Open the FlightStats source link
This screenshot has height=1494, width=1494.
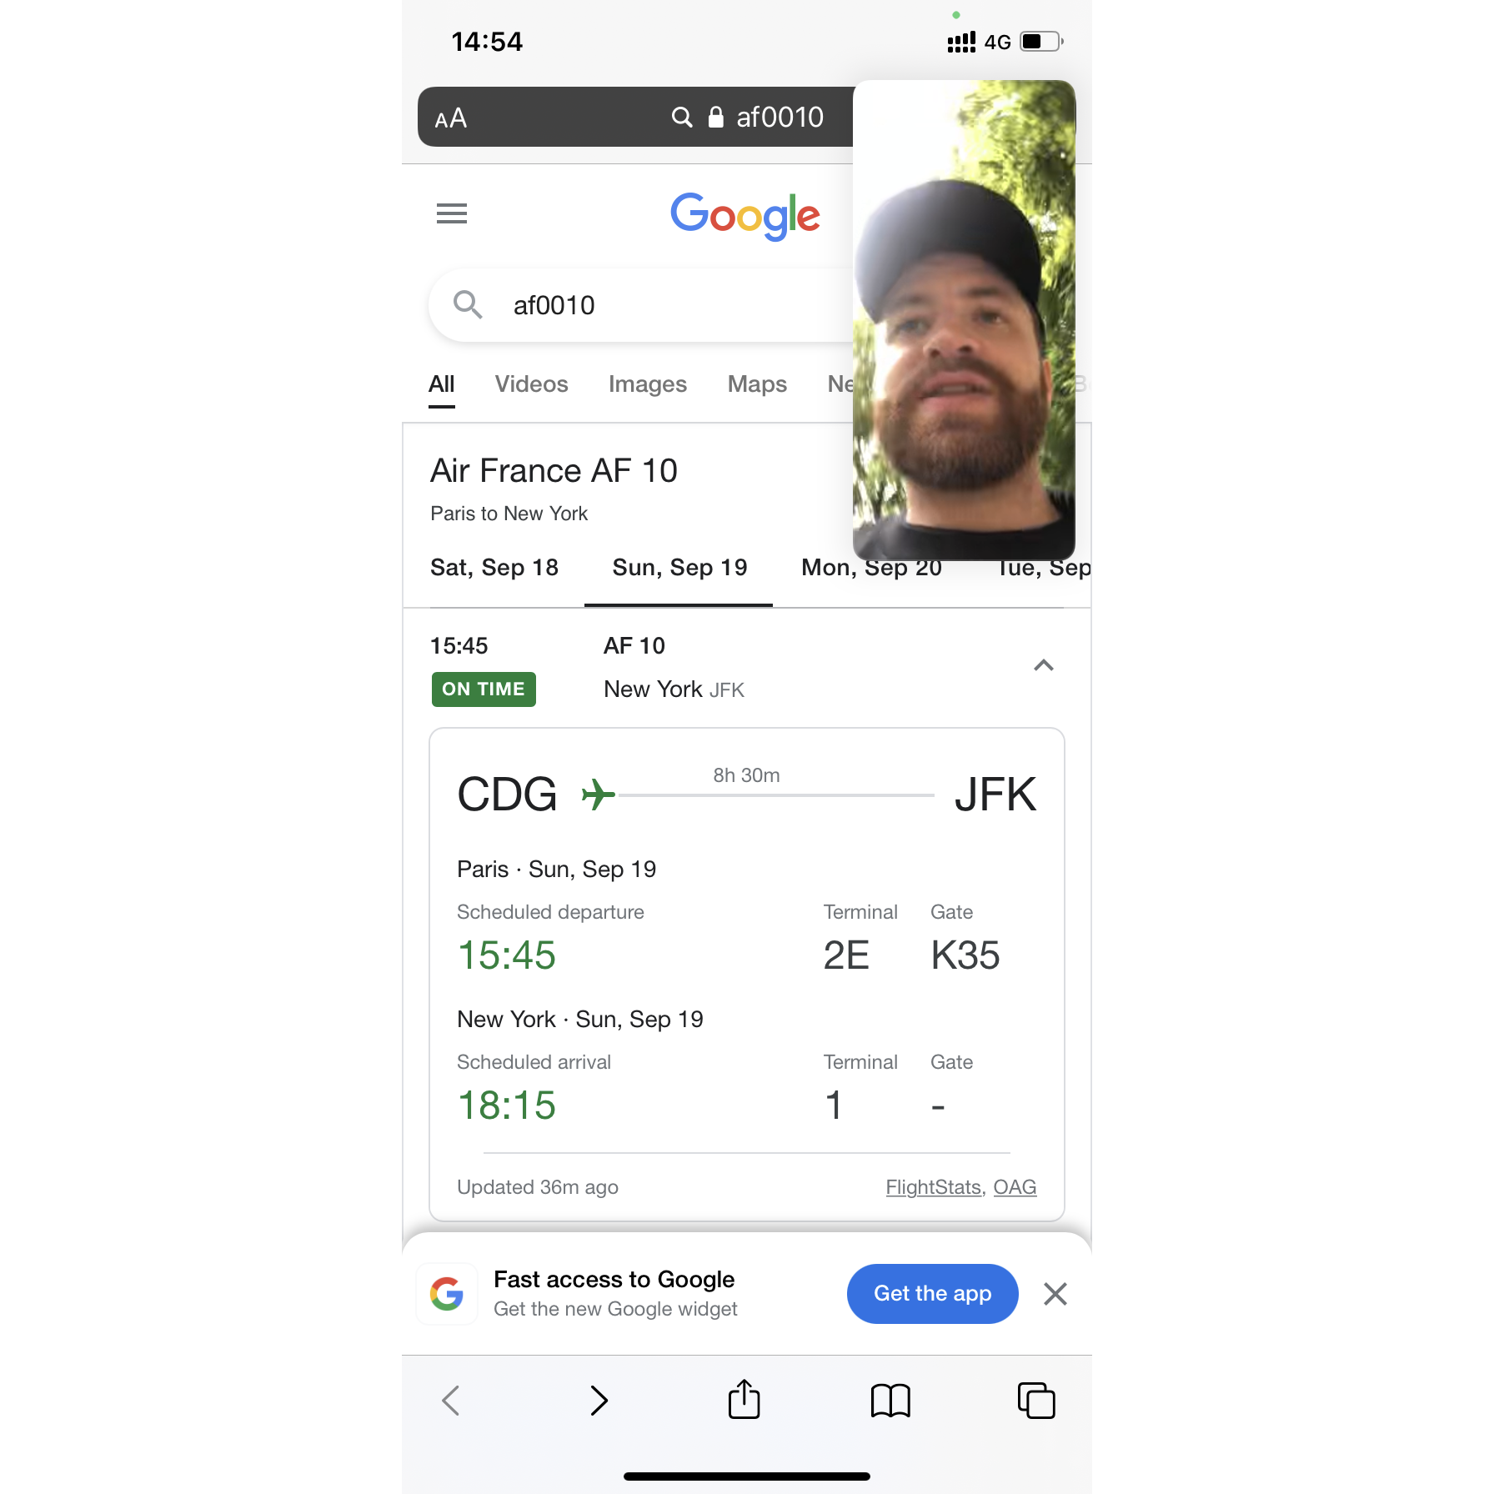tap(934, 1187)
